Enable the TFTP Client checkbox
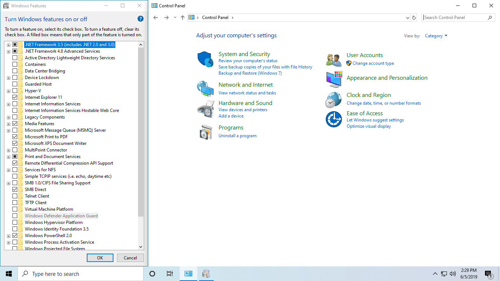Image resolution: width=500 pixels, height=281 pixels. (x=15, y=203)
